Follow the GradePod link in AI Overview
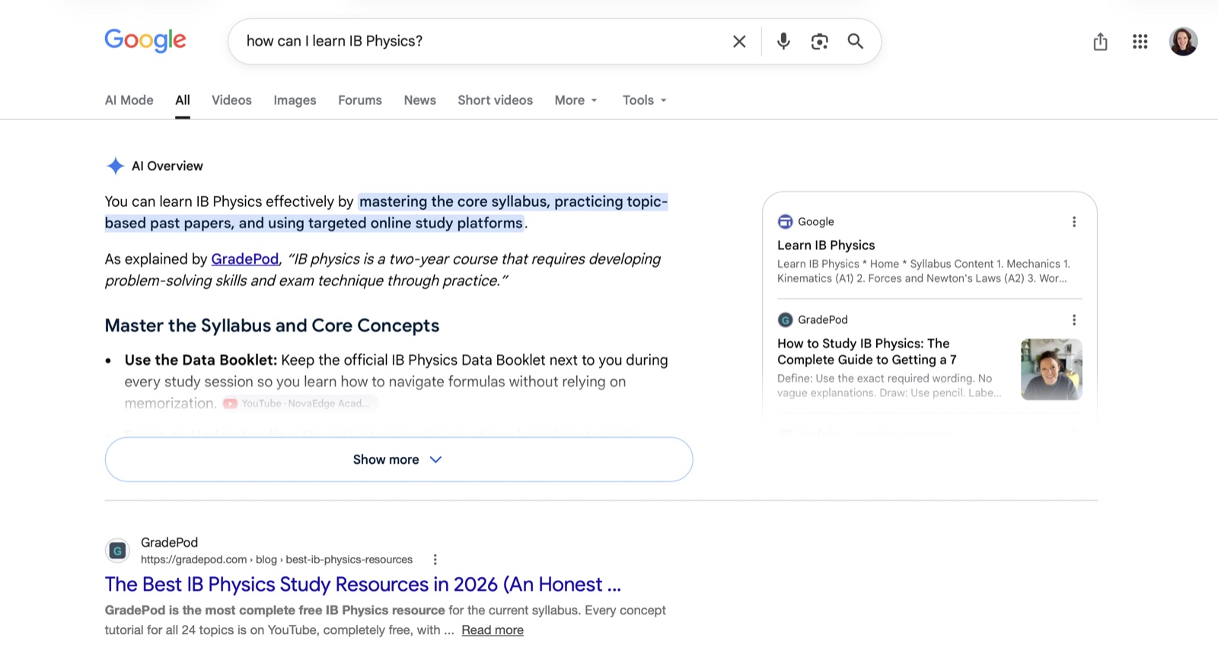1218x647 pixels. point(244,259)
